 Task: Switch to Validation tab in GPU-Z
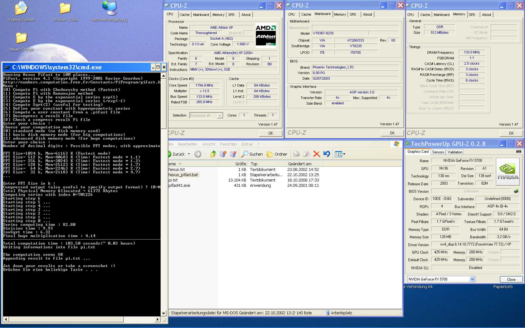[x=455, y=152]
